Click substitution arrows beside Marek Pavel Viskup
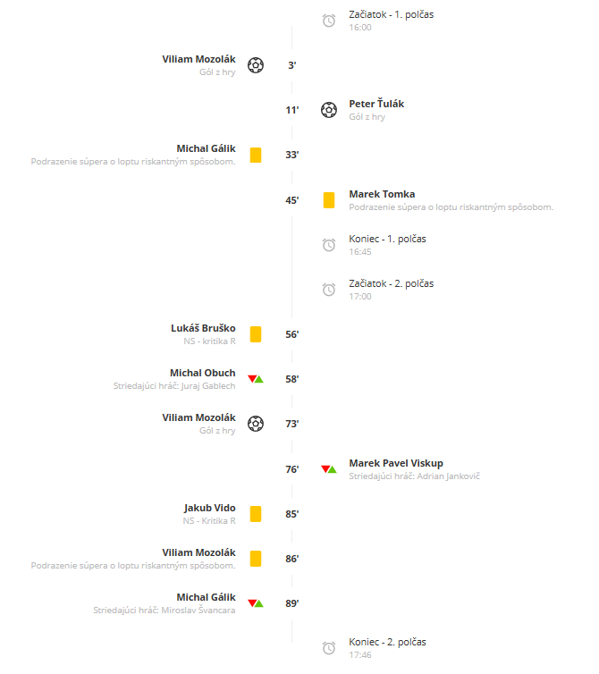This screenshot has height=674, width=599. coord(329,469)
